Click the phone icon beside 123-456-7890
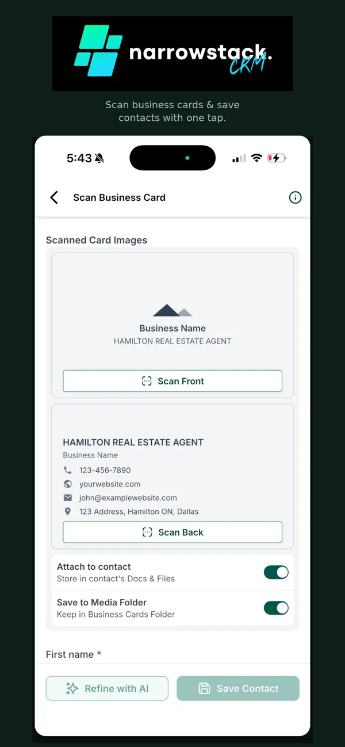 click(x=68, y=470)
